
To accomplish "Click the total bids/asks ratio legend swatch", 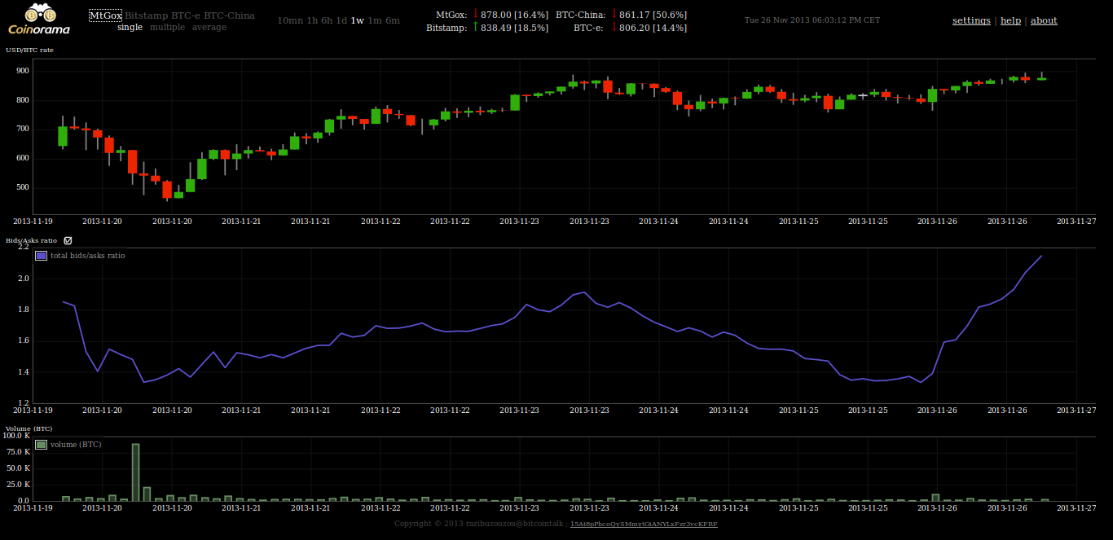I will pyautogui.click(x=42, y=256).
